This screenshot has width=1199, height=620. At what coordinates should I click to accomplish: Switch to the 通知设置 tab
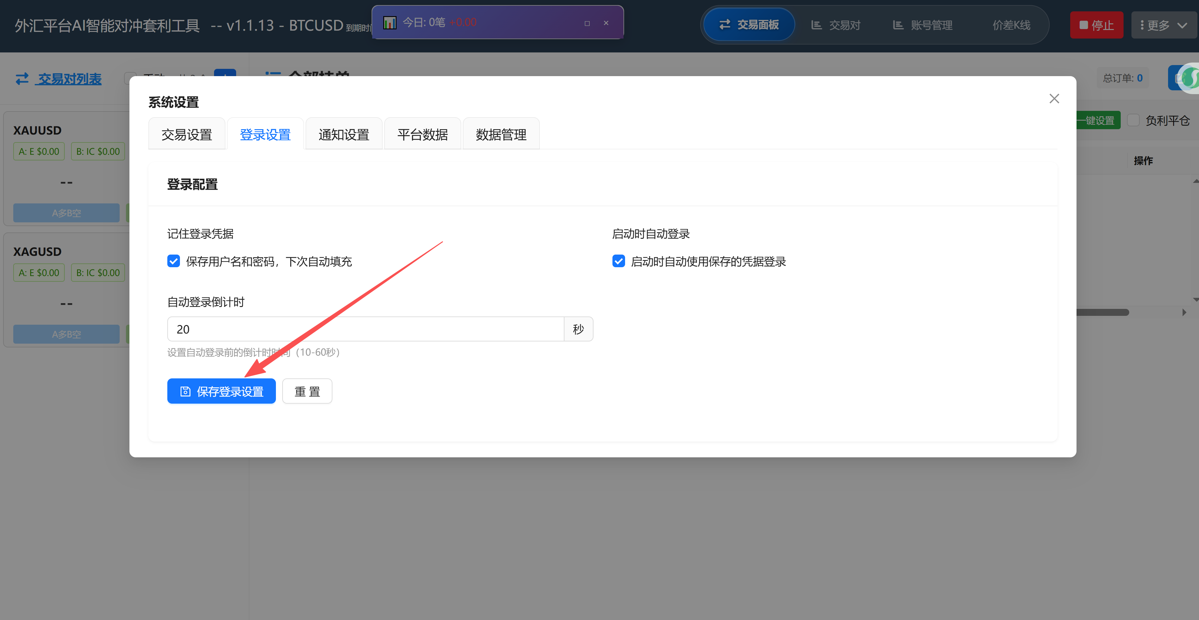click(343, 135)
